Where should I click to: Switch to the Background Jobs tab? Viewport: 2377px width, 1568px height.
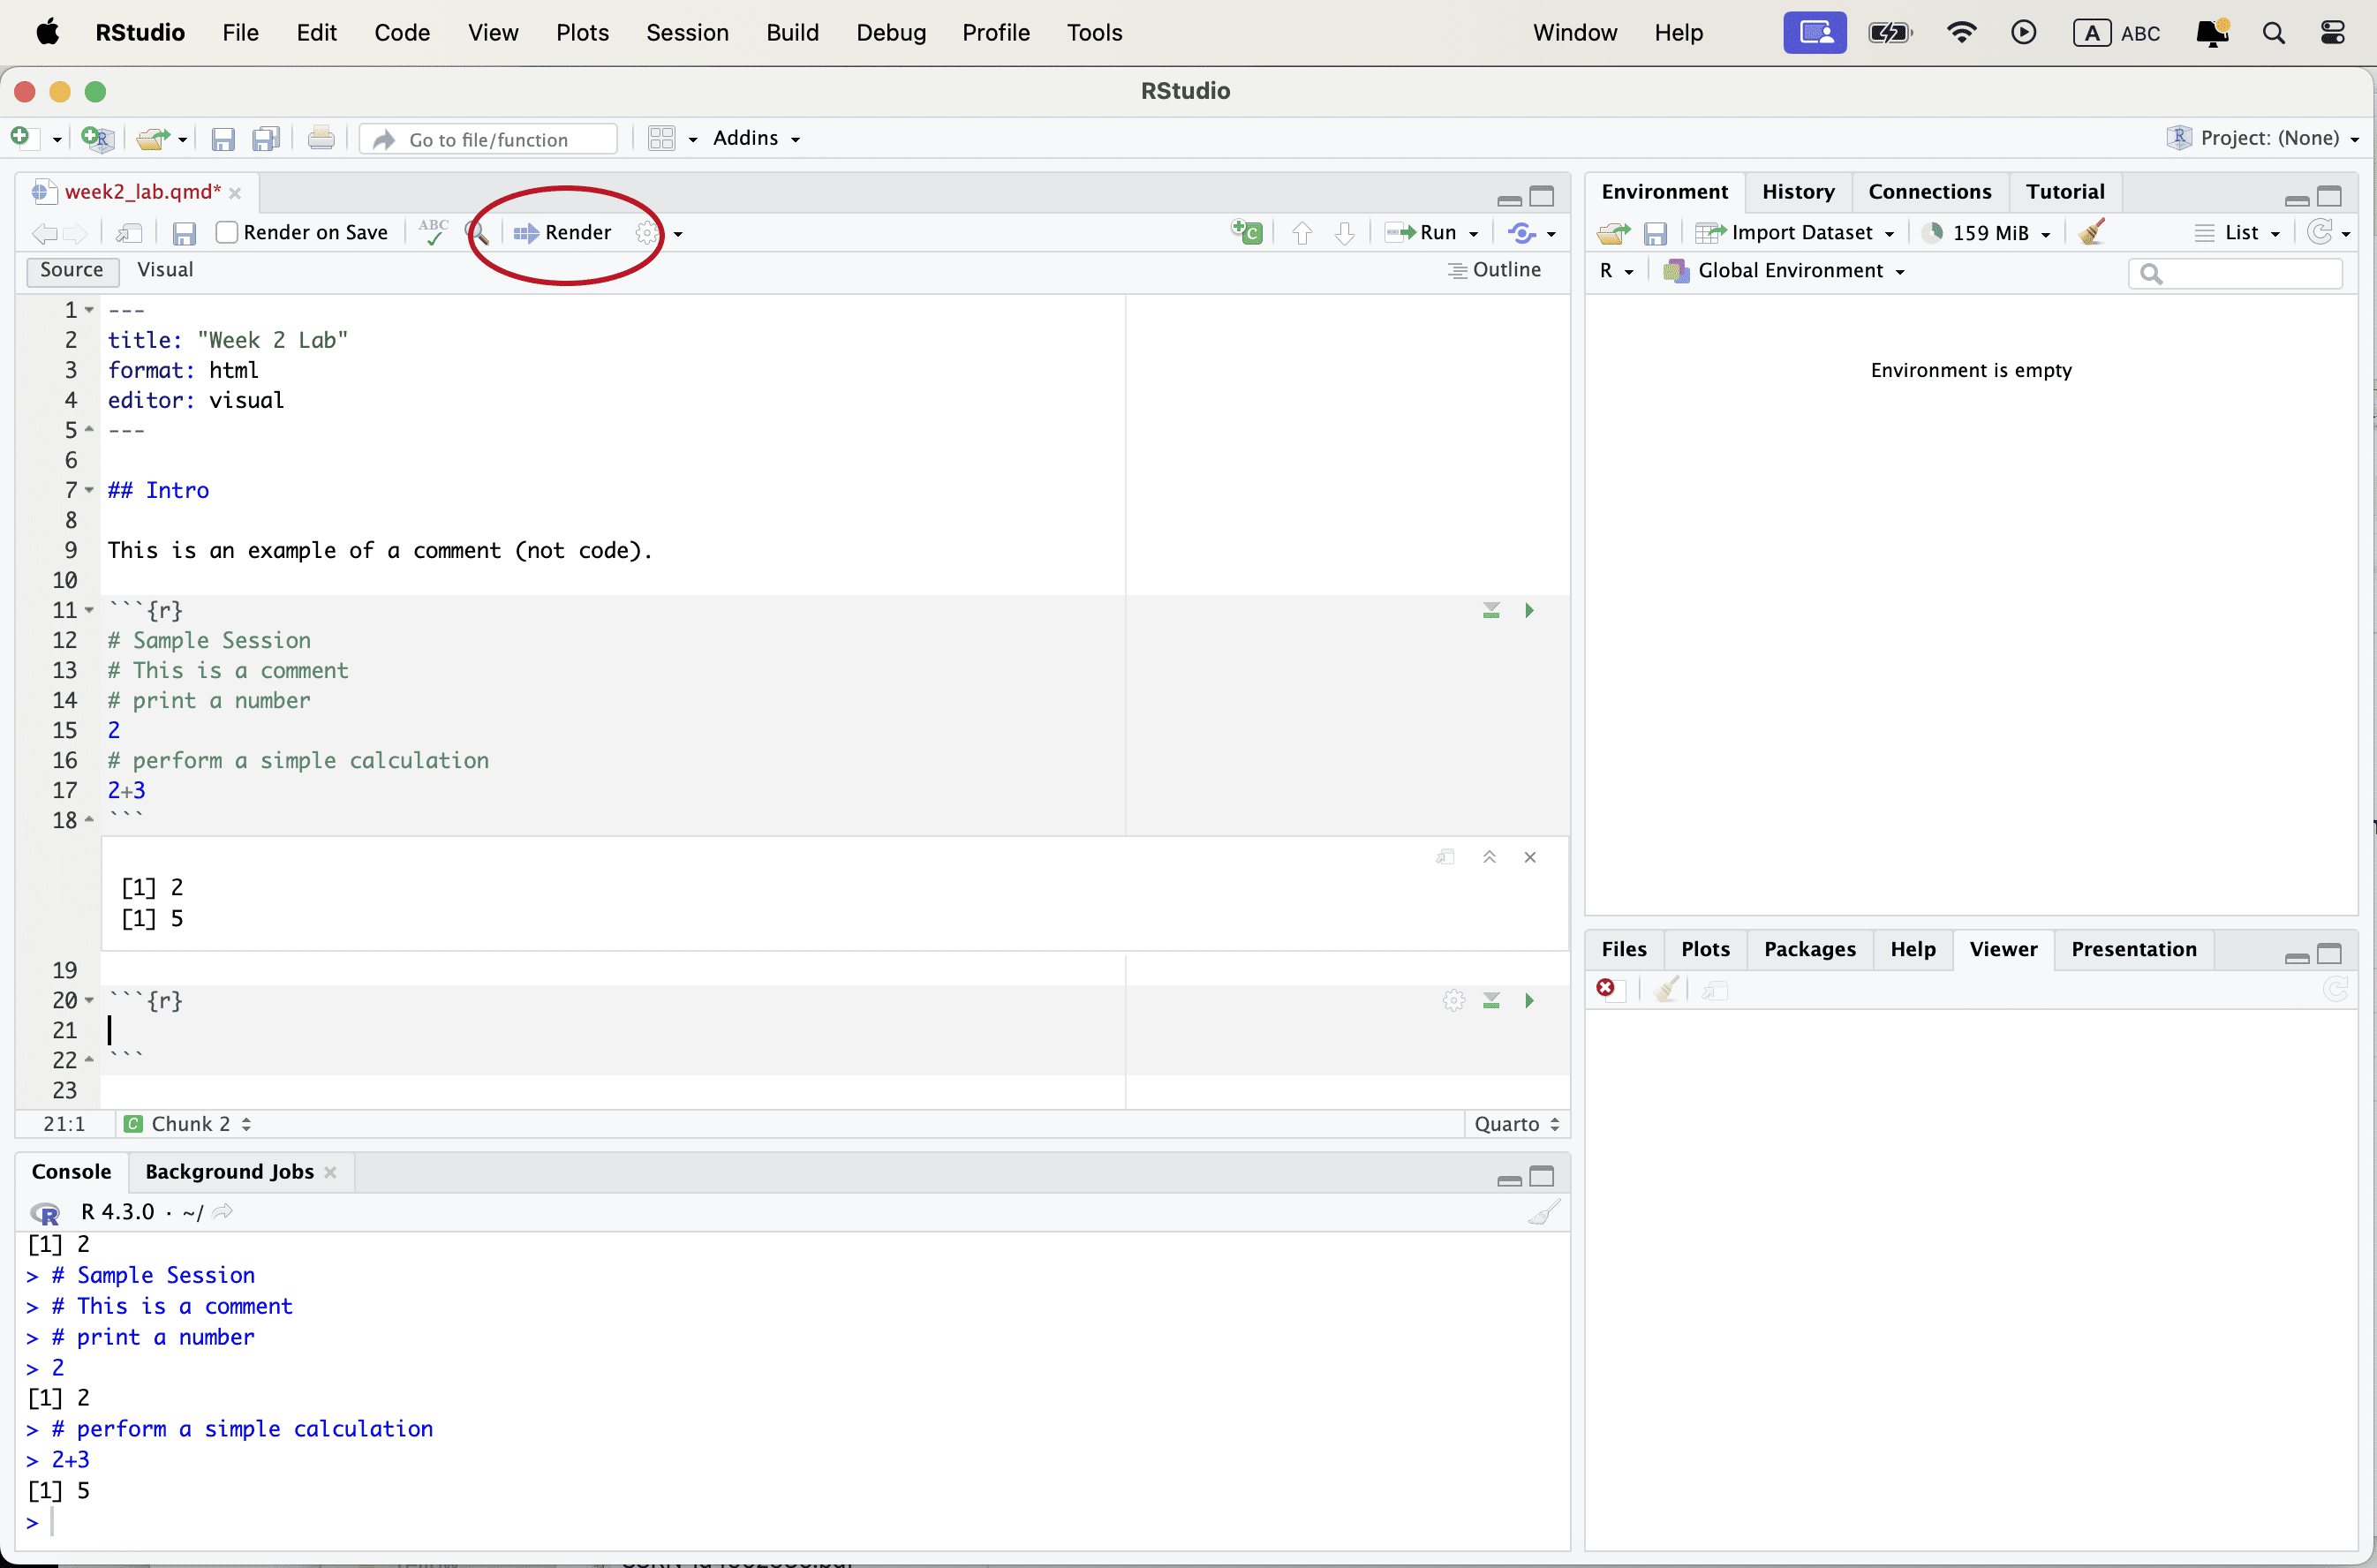[229, 1171]
